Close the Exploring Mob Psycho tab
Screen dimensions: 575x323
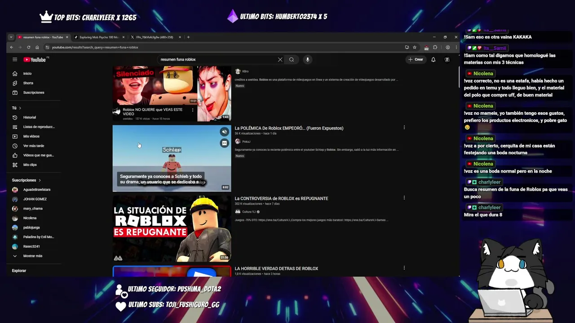(x=124, y=37)
